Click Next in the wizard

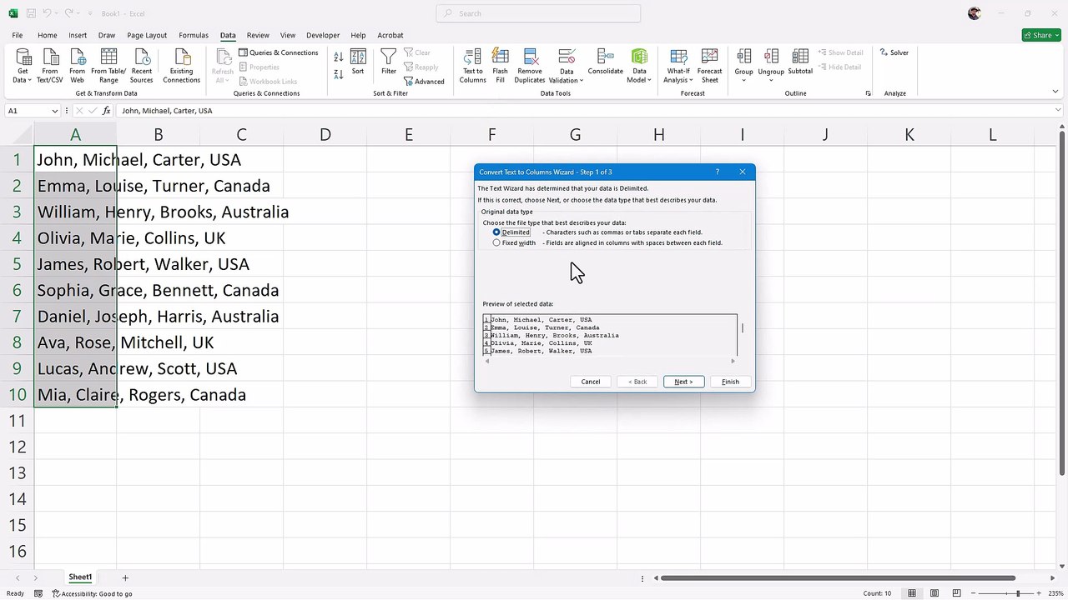pyautogui.click(x=683, y=382)
